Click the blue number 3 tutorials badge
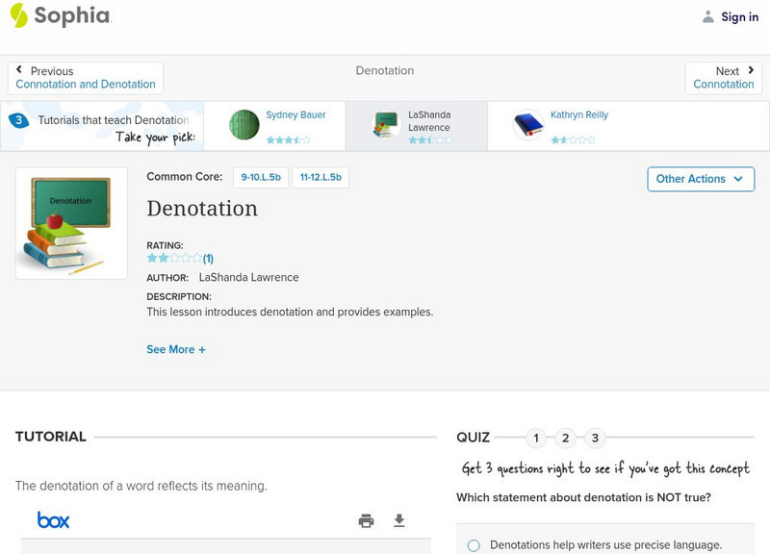This screenshot has width=770, height=554. (x=18, y=120)
